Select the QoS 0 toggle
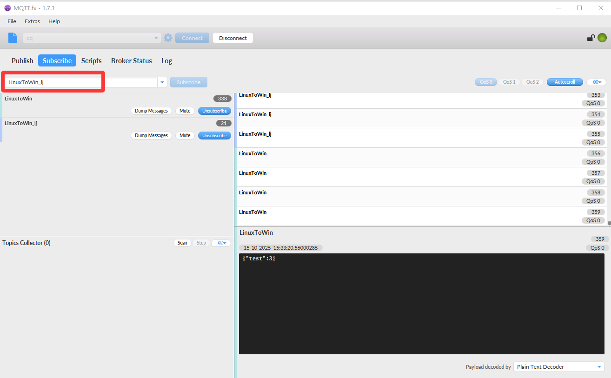The height and width of the screenshot is (378, 611). 485,82
